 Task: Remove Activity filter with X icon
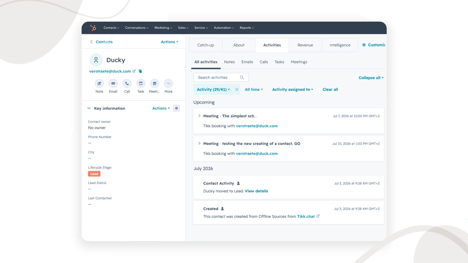pyautogui.click(x=237, y=89)
